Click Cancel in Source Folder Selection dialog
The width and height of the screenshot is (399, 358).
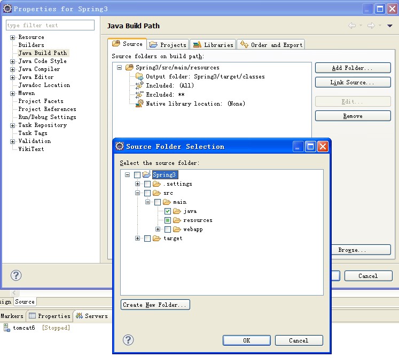(299, 340)
